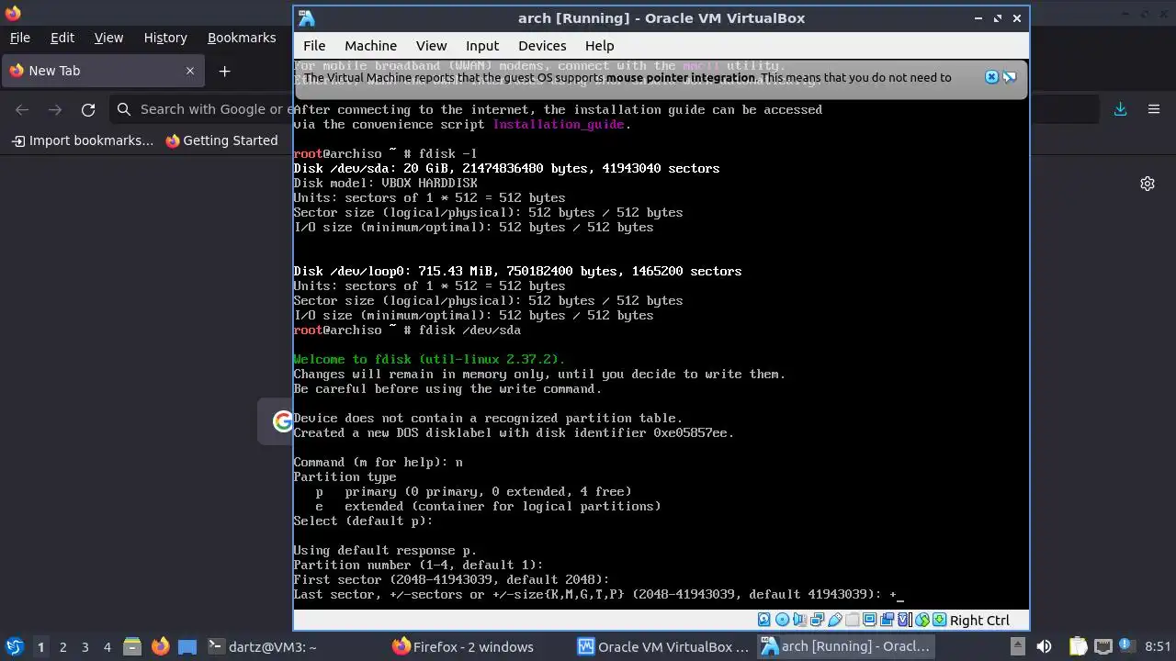
Task: Click the Google logo in Firefox search box
Action: (x=283, y=421)
